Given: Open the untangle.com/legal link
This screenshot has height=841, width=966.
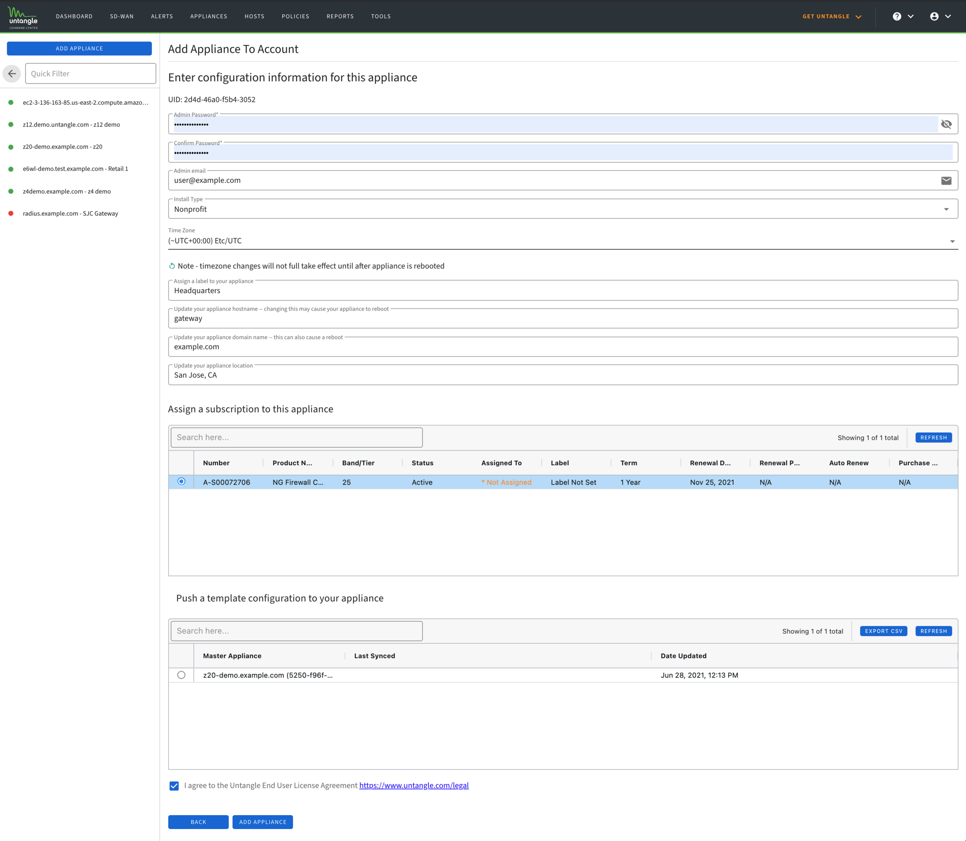Looking at the screenshot, I should click(x=414, y=785).
